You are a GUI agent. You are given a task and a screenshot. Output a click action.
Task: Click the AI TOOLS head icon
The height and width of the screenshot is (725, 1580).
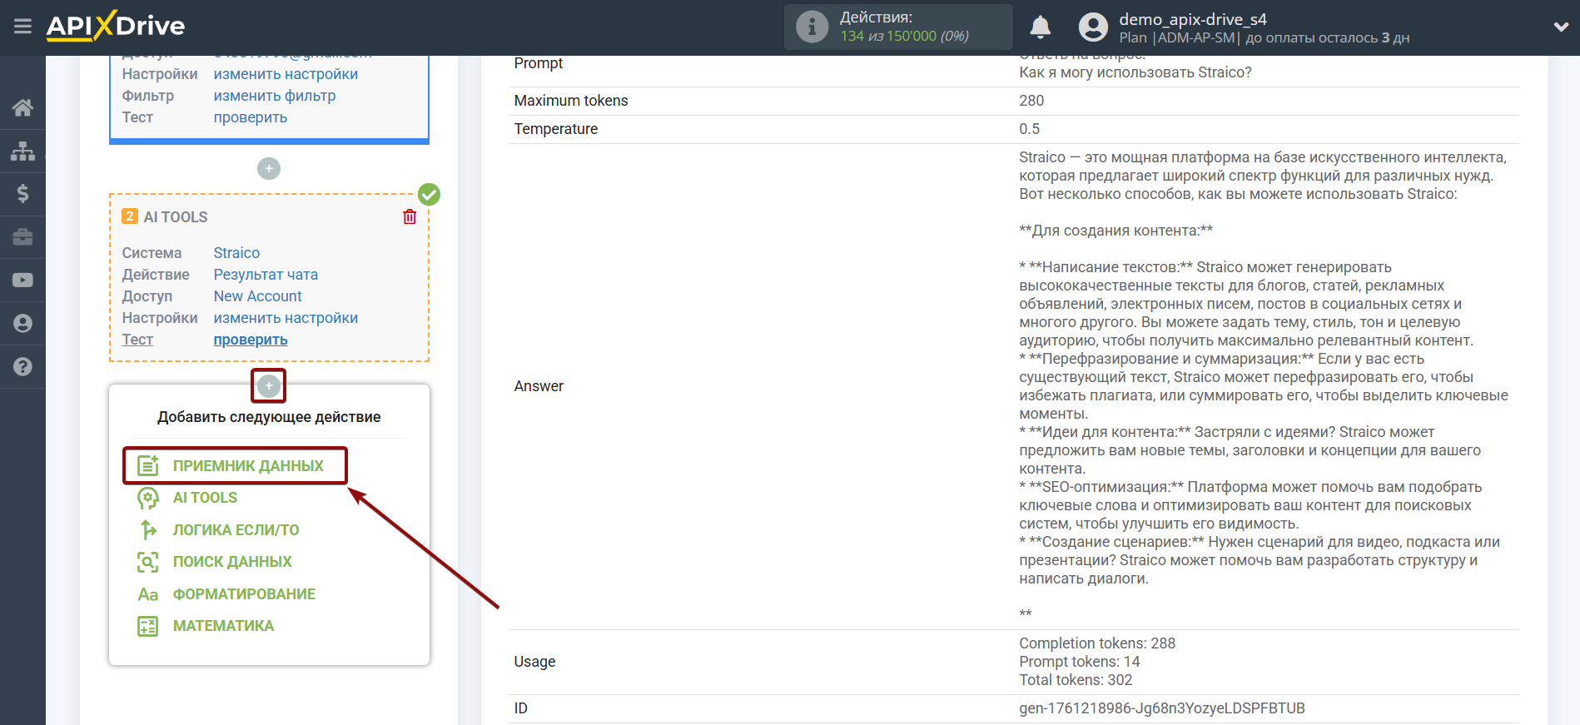(148, 498)
